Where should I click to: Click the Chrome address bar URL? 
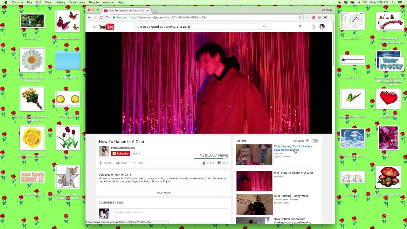pos(168,17)
